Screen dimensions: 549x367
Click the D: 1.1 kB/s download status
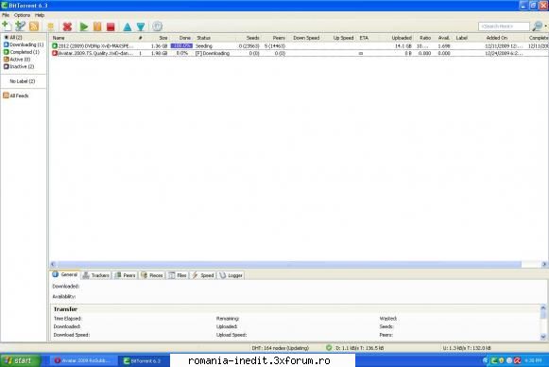pyautogui.click(x=360, y=348)
